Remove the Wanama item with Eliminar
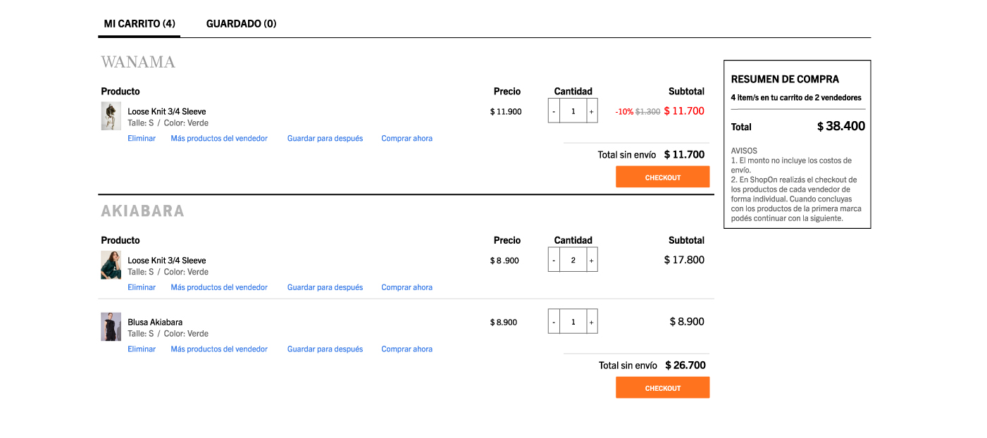This screenshot has height=438, width=987. 142,139
